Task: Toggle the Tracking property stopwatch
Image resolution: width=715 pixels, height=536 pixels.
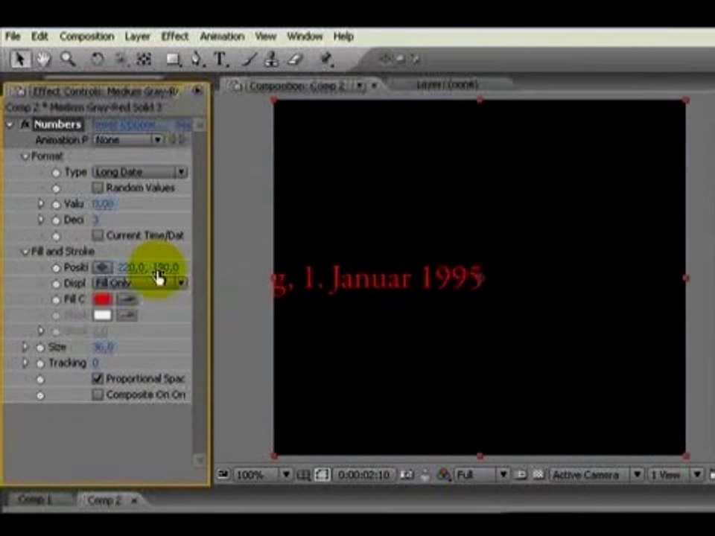Action: click(x=40, y=364)
